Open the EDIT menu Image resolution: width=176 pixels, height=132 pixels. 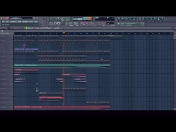pyautogui.click(x=7, y=22)
